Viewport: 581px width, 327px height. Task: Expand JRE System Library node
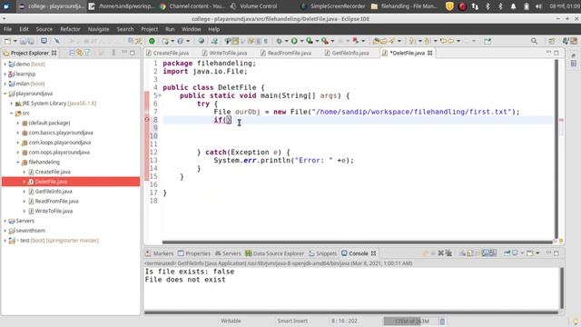(x=12, y=104)
